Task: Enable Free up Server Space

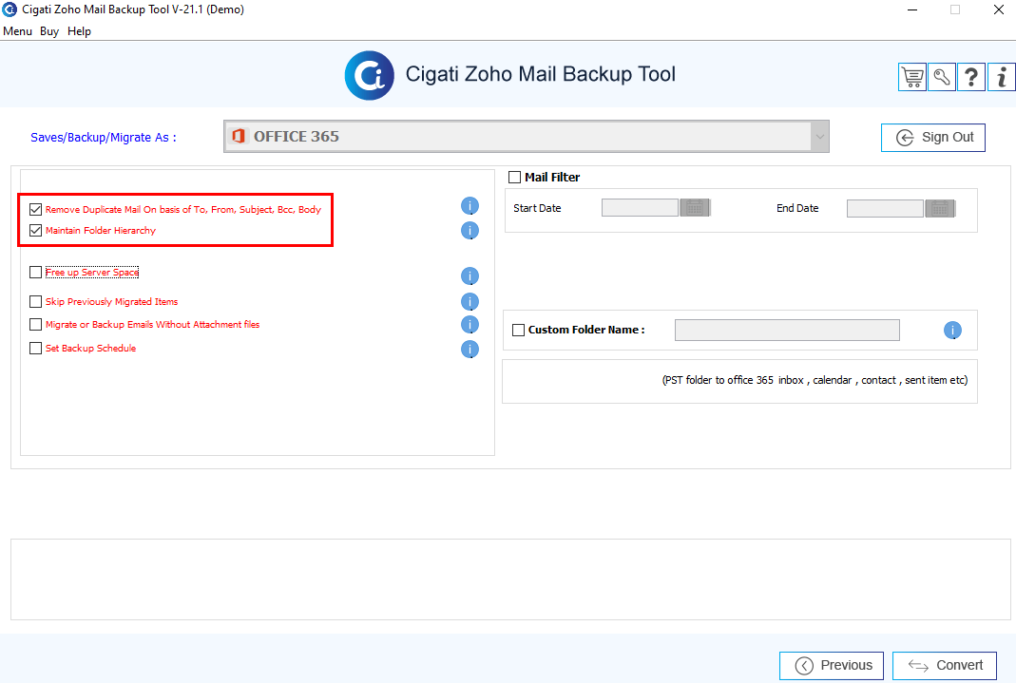Action: [x=35, y=273]
